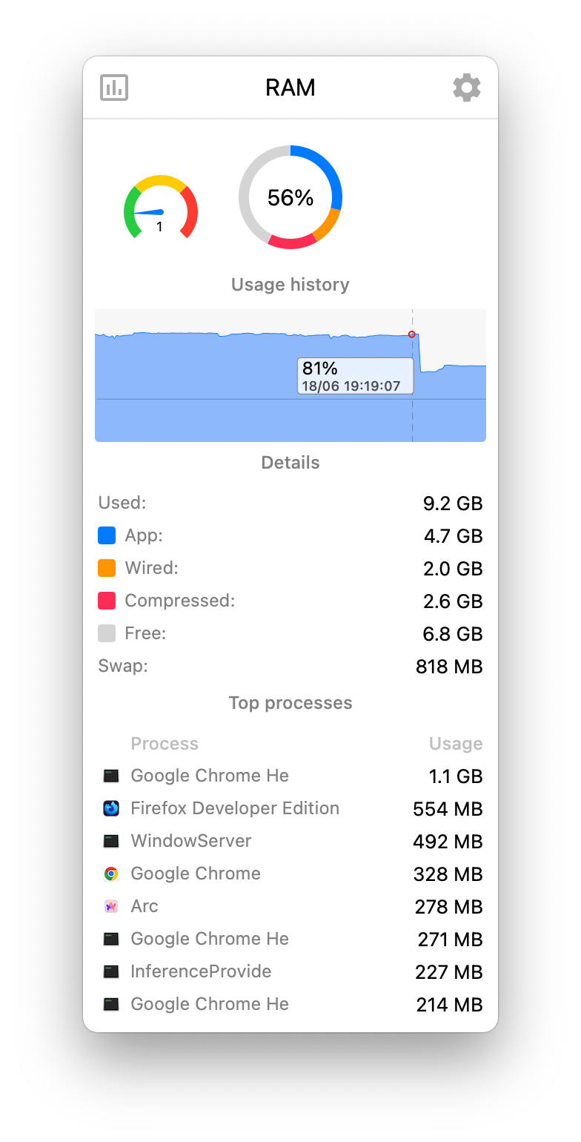Click the InferenceProvide process icon
The height and width of the screenshot is (1142, 581).
[111, 971]
